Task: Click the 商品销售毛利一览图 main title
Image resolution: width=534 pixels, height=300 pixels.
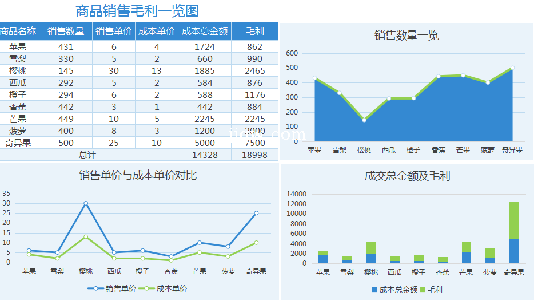Action: (x=137, y=11)
